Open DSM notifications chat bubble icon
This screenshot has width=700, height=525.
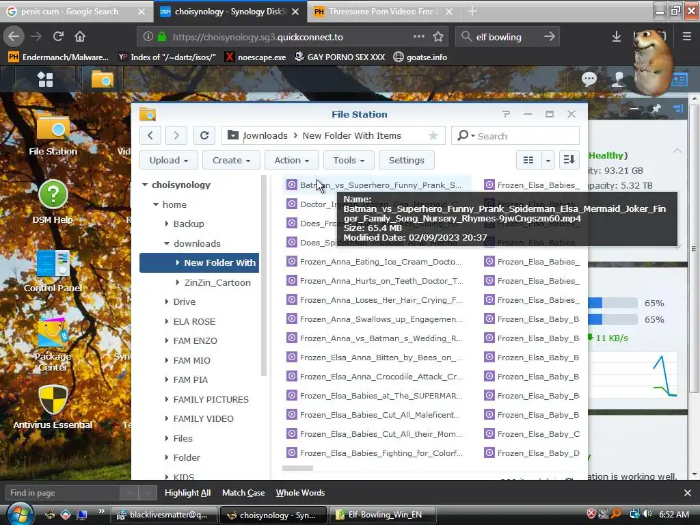click(x=589, y=79)
